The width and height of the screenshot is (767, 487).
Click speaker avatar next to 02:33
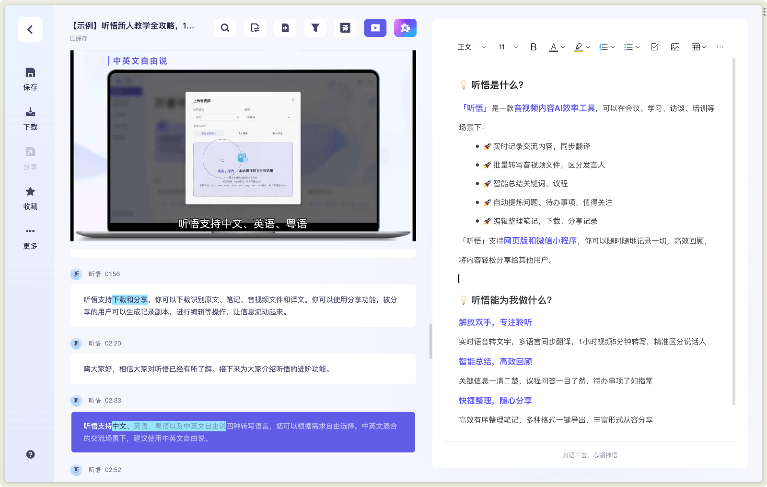pos(76,401)
